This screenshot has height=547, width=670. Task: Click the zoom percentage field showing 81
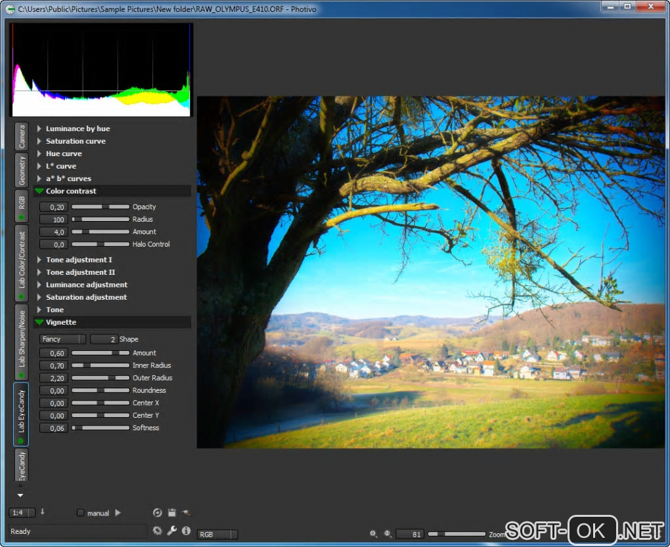pyautogui.click(x=410, y=534)
